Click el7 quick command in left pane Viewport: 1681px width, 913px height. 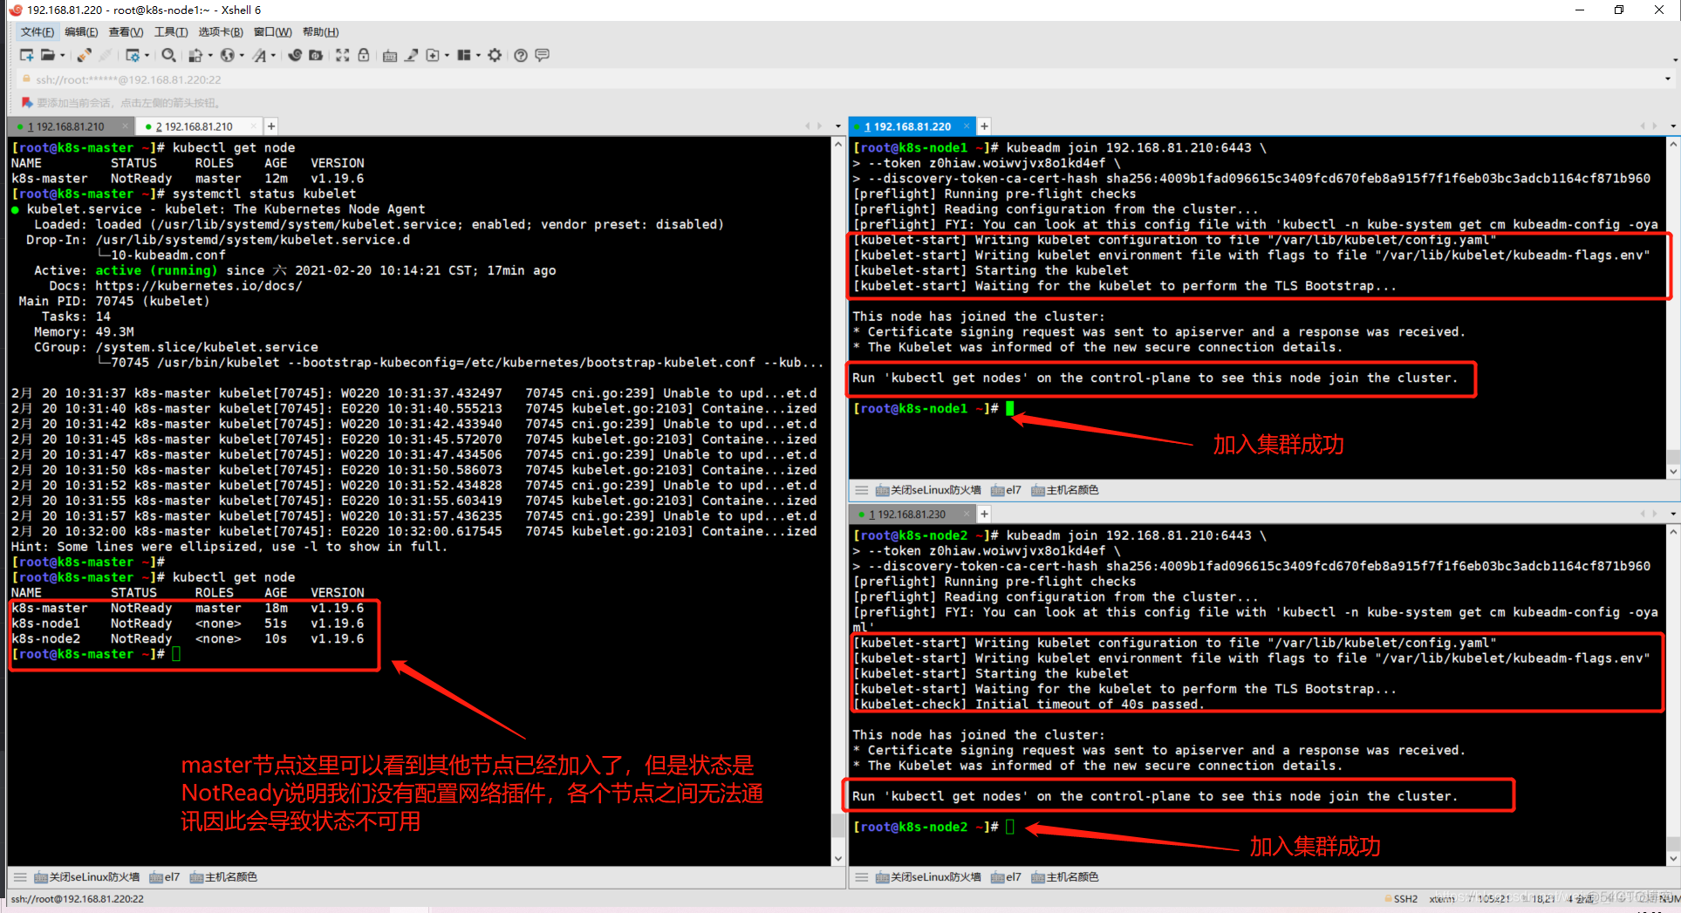[x=165, y=877]
